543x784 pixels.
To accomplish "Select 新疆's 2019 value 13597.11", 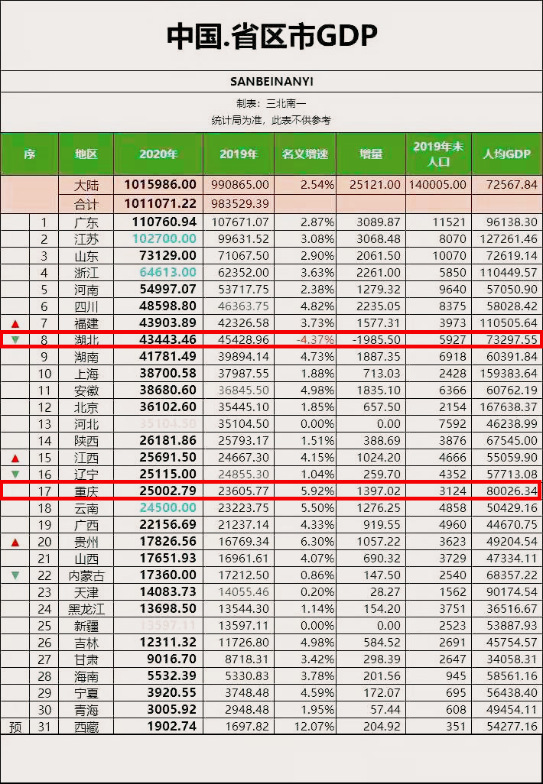I will pos(244,626).
